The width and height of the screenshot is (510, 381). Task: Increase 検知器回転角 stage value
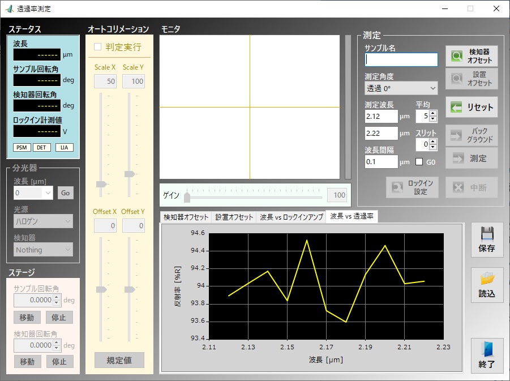pyautogui.click(x=57, y=343)
